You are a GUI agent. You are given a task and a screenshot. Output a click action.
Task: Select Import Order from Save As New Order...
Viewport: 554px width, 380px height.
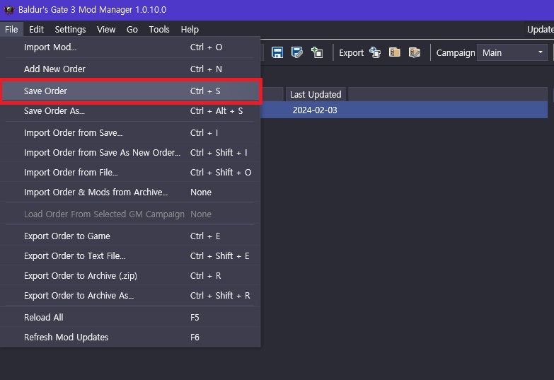click(x=130, y=152)
